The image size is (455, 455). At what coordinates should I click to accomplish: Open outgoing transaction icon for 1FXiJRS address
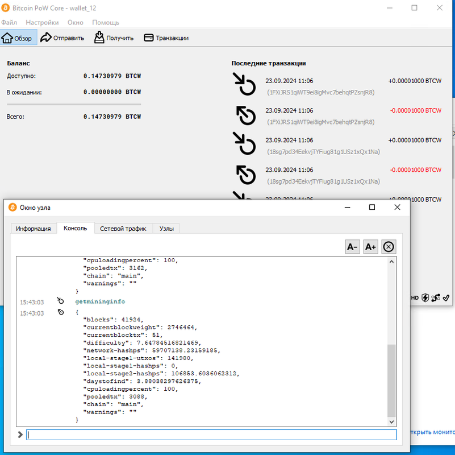(x=246, y=115)
